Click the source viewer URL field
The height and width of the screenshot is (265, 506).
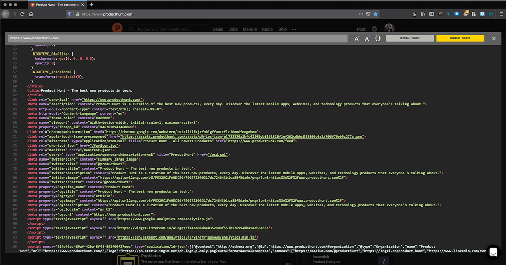coord(178,38)
